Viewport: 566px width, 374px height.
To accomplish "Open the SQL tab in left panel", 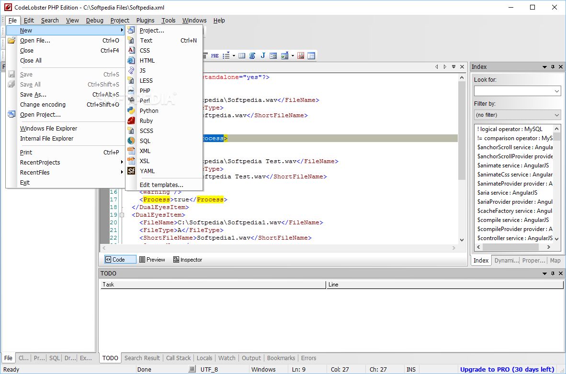I will pos(55,358).
